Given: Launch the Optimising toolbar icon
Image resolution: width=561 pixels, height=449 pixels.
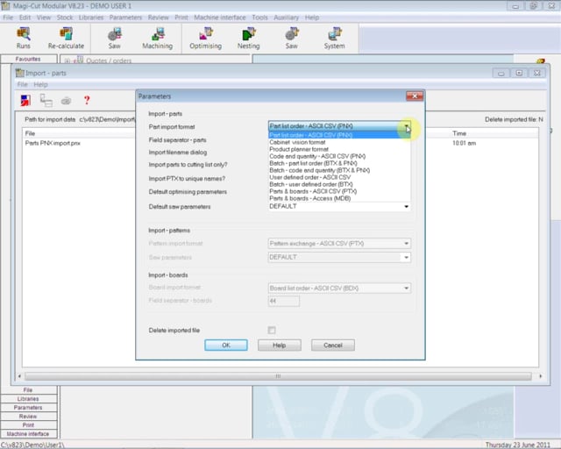Looking at the screenshot, I should tap(205, 38).
